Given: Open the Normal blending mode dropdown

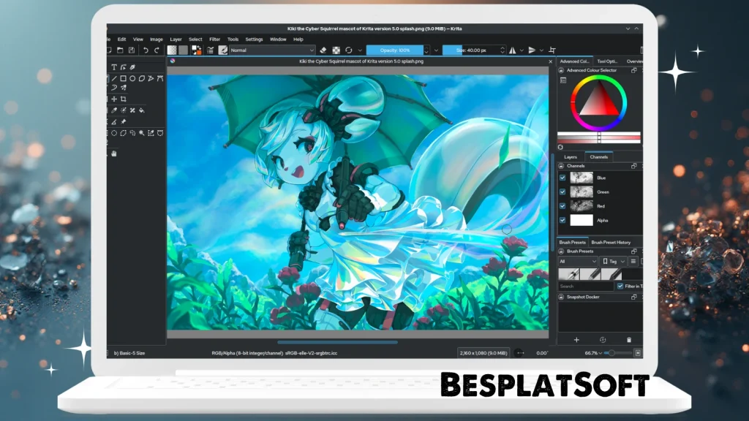Looking at the screenshot, I should (x=271, y=50).
